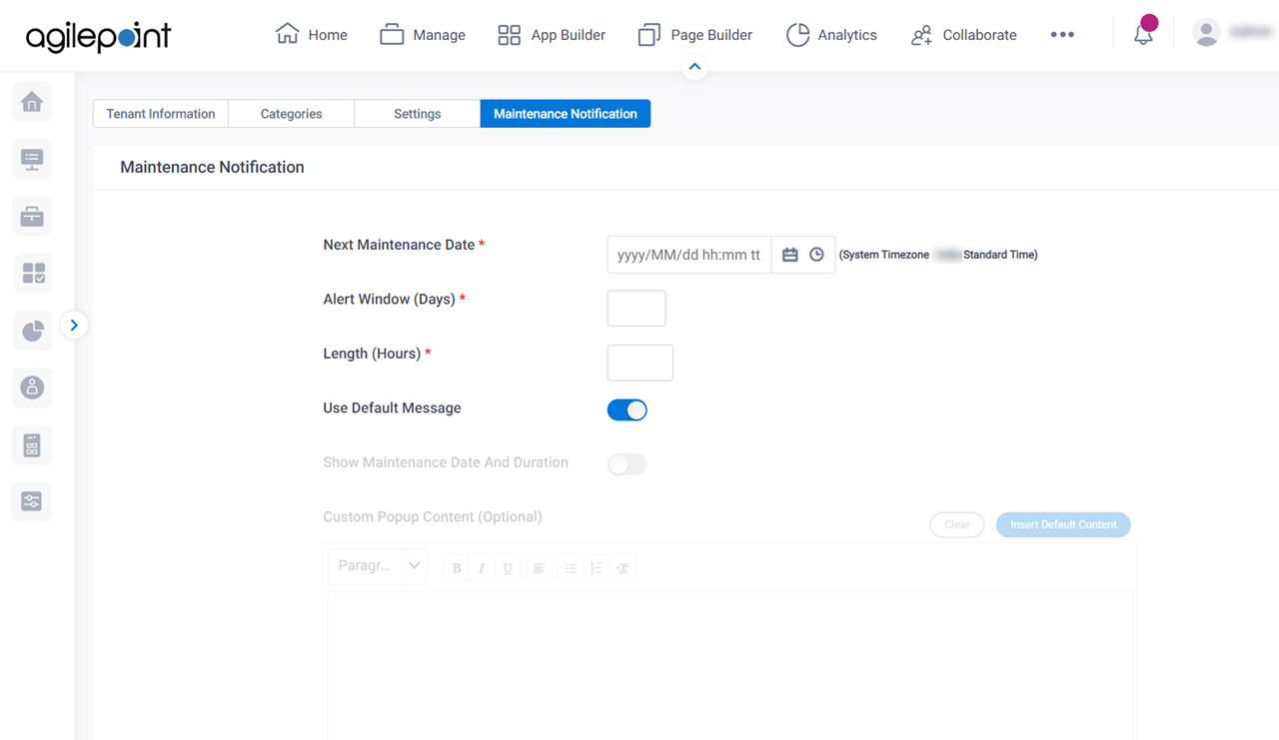Apply underline formatting in editor
1279x740 pixels.
[508, 568]
